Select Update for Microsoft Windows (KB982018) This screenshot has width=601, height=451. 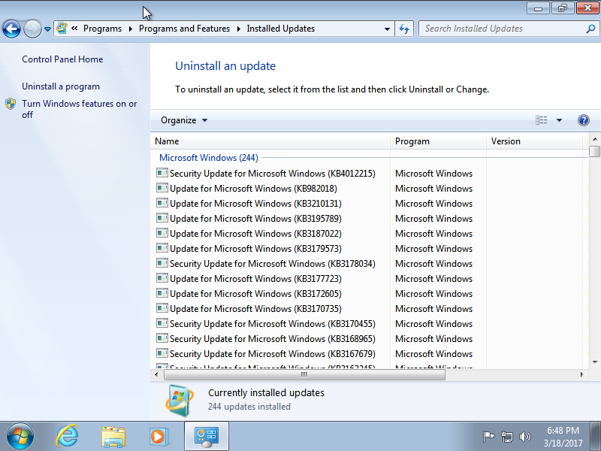click(x=369, y=189)
